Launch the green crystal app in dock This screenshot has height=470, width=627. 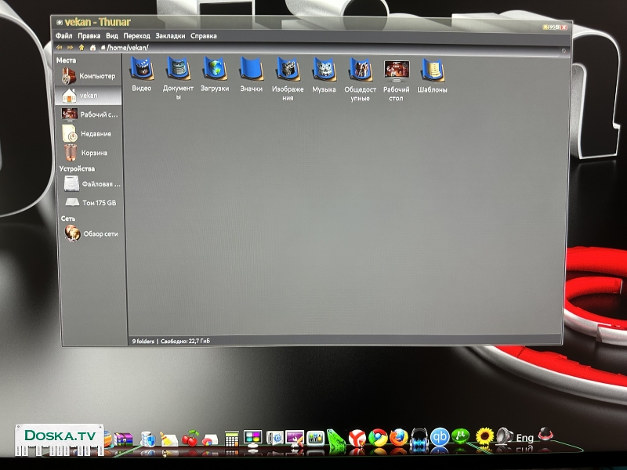click(x=335, y=441)
